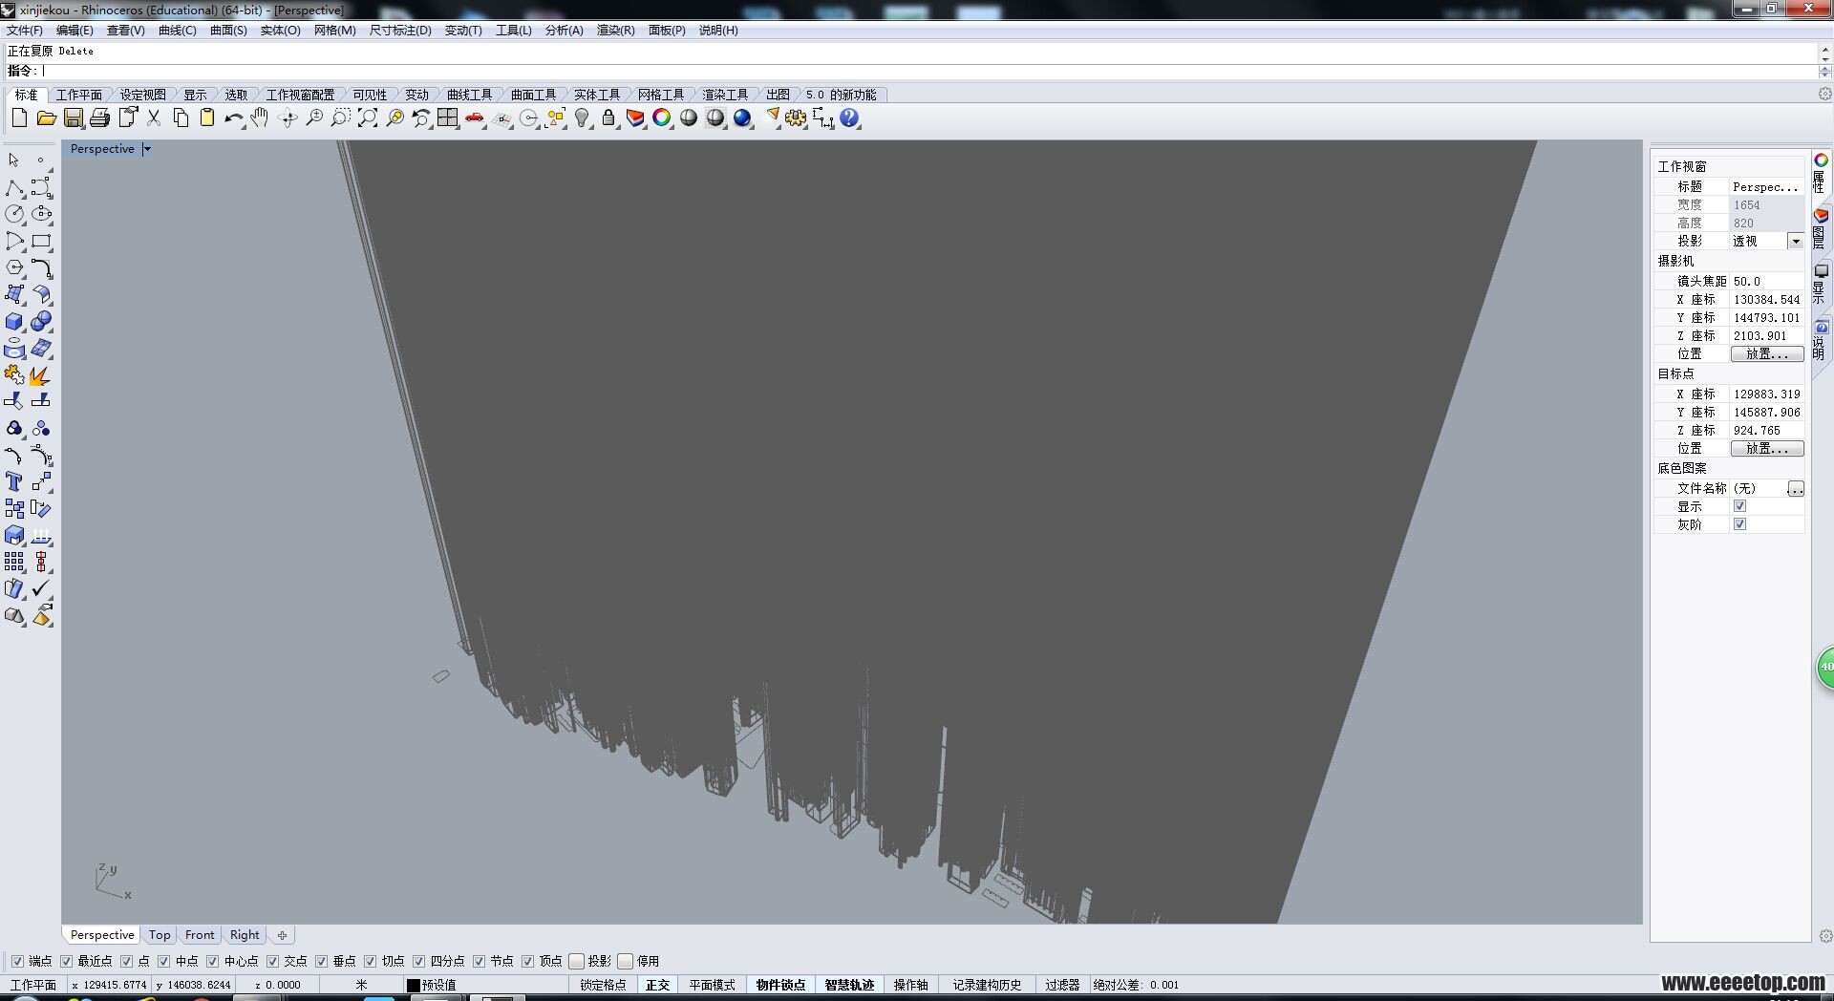Image resolution: width=1834 pixels, height=1001 pixels.
Task: Click the light bulb hide/show icon
Action: [x=582, y=117]
